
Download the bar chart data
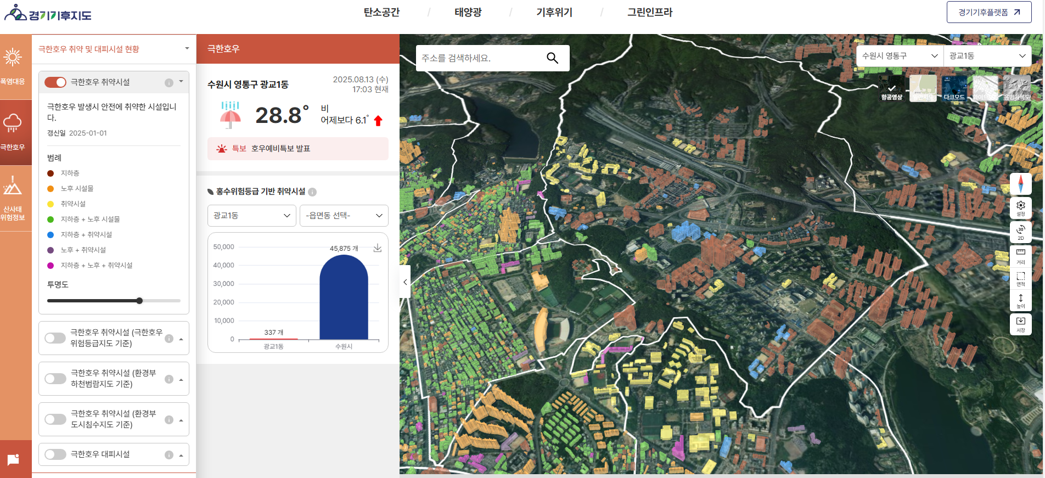pyautogui.click(x=378, y=248)
